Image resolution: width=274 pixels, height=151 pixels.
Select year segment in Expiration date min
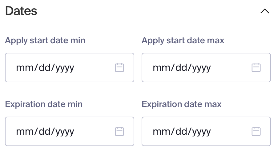pos(65,132)
